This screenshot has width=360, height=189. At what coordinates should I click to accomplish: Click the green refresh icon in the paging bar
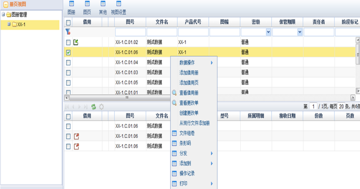coord(94,107)
